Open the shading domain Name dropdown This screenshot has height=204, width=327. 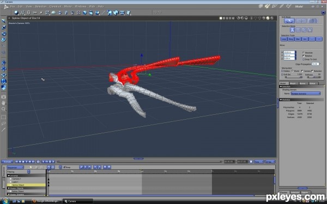tap(306, 94)
